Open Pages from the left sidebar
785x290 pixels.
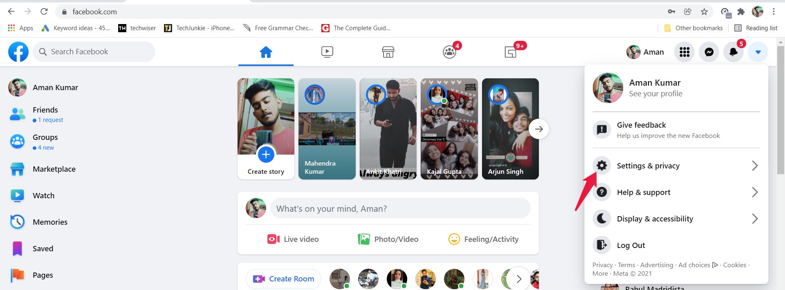(x=43, y=275)
